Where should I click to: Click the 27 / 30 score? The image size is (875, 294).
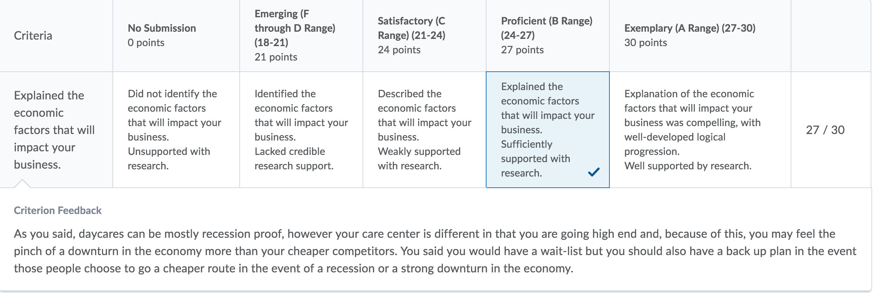pos(825,130)
